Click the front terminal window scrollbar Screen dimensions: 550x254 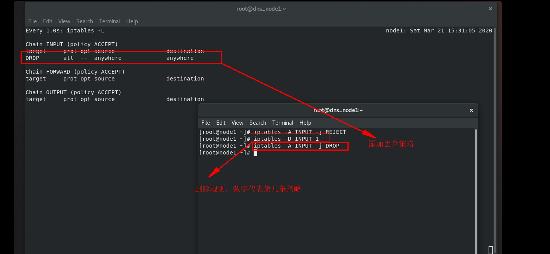[476, 191]
